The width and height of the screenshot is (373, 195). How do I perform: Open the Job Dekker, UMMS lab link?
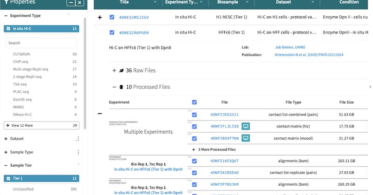[x=290, y=47]
